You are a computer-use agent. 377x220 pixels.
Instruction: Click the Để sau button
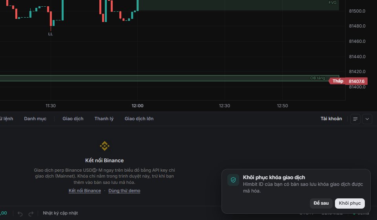[x=321, y=203]
